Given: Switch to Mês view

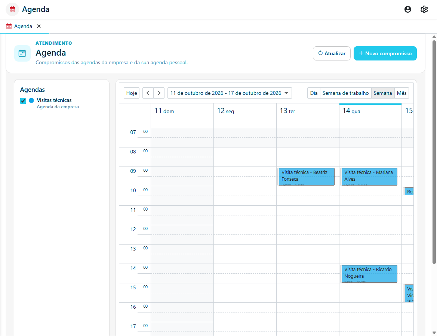Looking at the screenshot, I should coord(401,93).
